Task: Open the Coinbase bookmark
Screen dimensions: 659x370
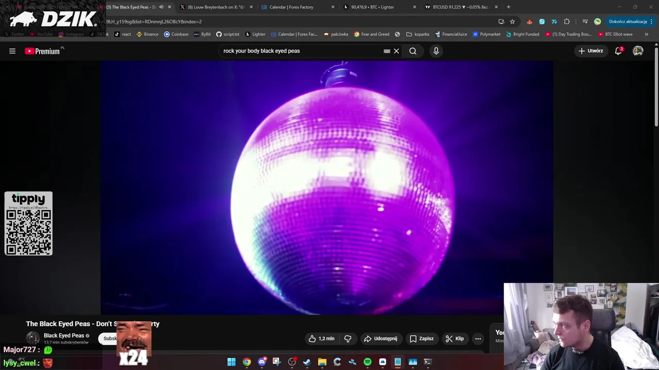Action: point(176,34)
